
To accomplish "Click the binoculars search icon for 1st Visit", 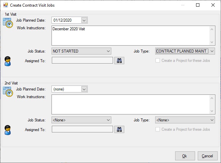I will click(x=119, y=61).
